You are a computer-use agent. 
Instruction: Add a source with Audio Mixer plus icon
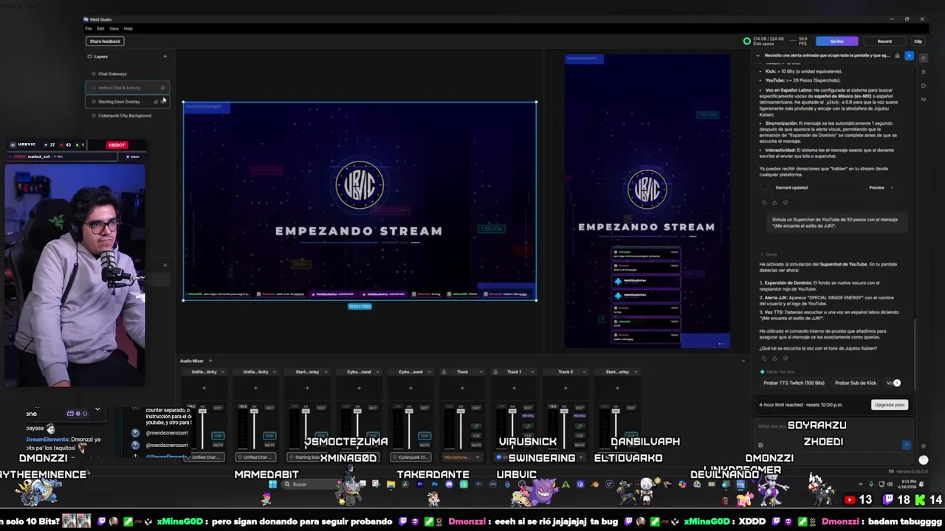[x=210, y=361]
